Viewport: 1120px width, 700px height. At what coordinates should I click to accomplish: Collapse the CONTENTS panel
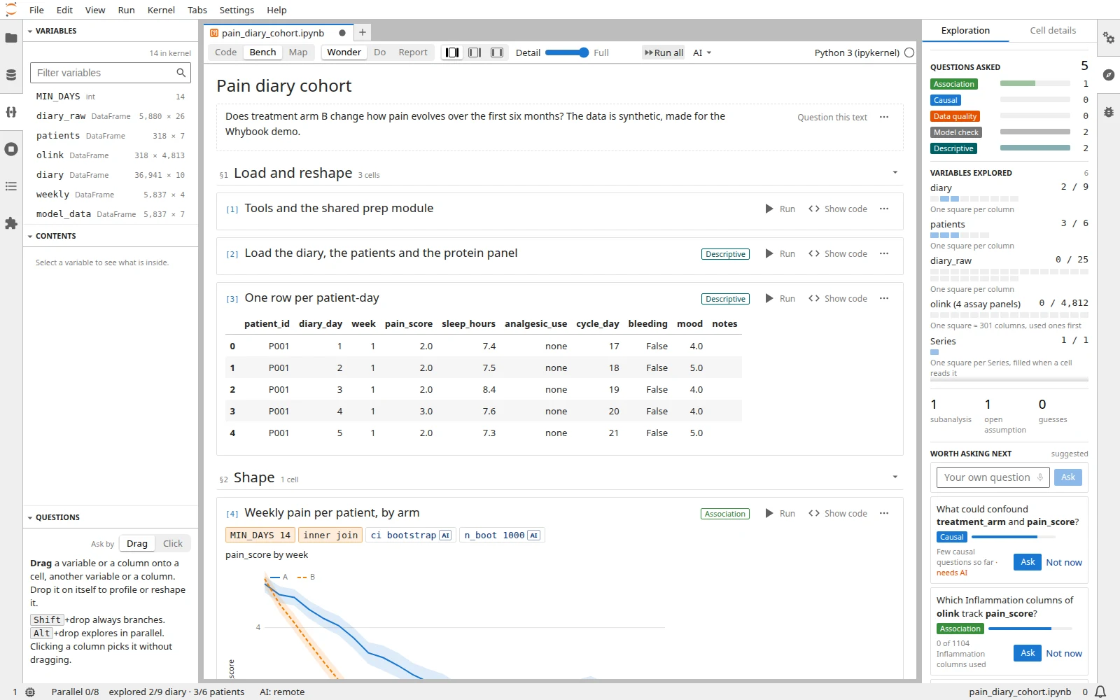[x=30, y=237]
